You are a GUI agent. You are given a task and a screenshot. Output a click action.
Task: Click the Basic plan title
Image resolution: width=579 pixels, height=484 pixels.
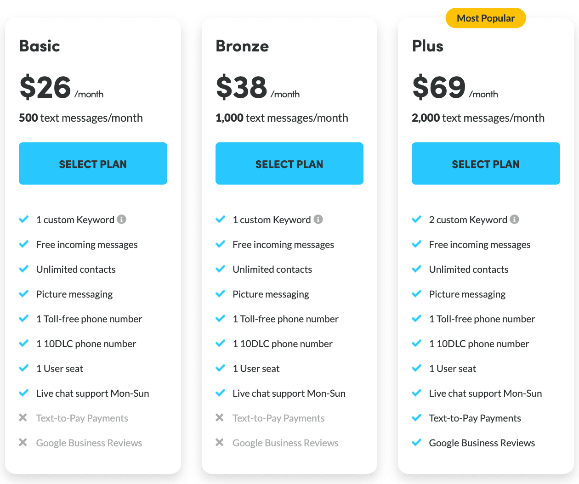[40, 46]
